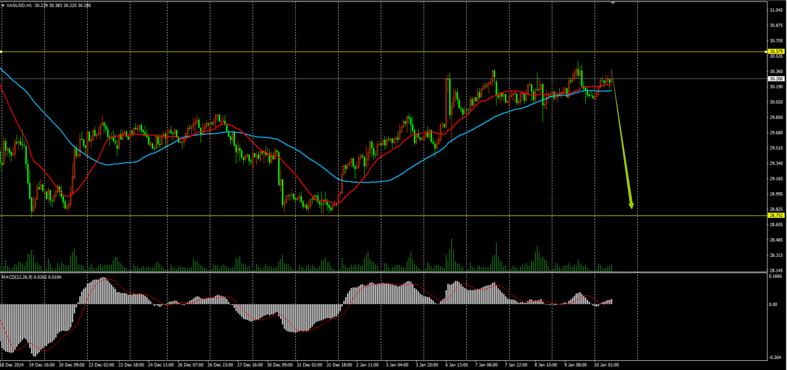787x370 pixels.
Task: Click the current price tag 30.280 on scale
Action: pos(776,79)
